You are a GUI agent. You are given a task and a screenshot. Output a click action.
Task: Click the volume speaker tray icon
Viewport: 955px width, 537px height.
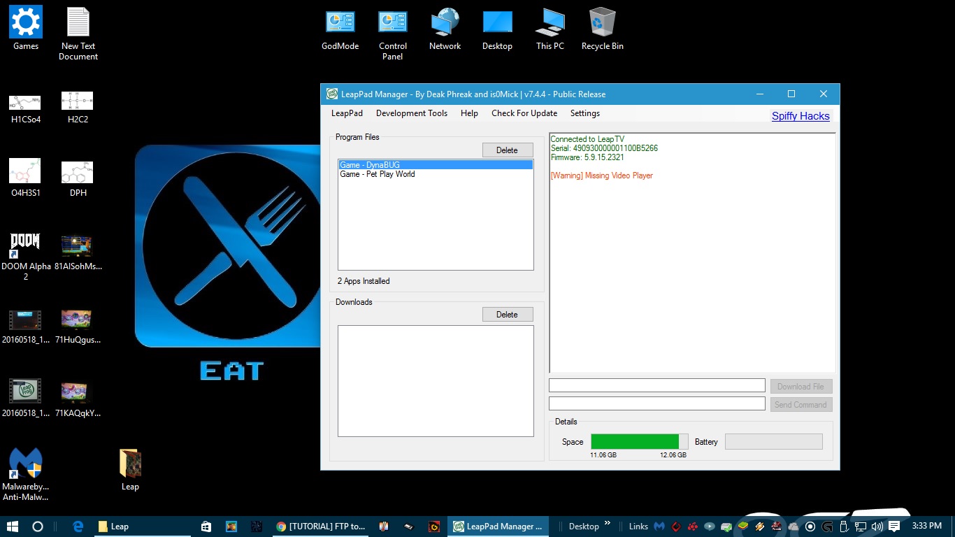click(877, 527)
